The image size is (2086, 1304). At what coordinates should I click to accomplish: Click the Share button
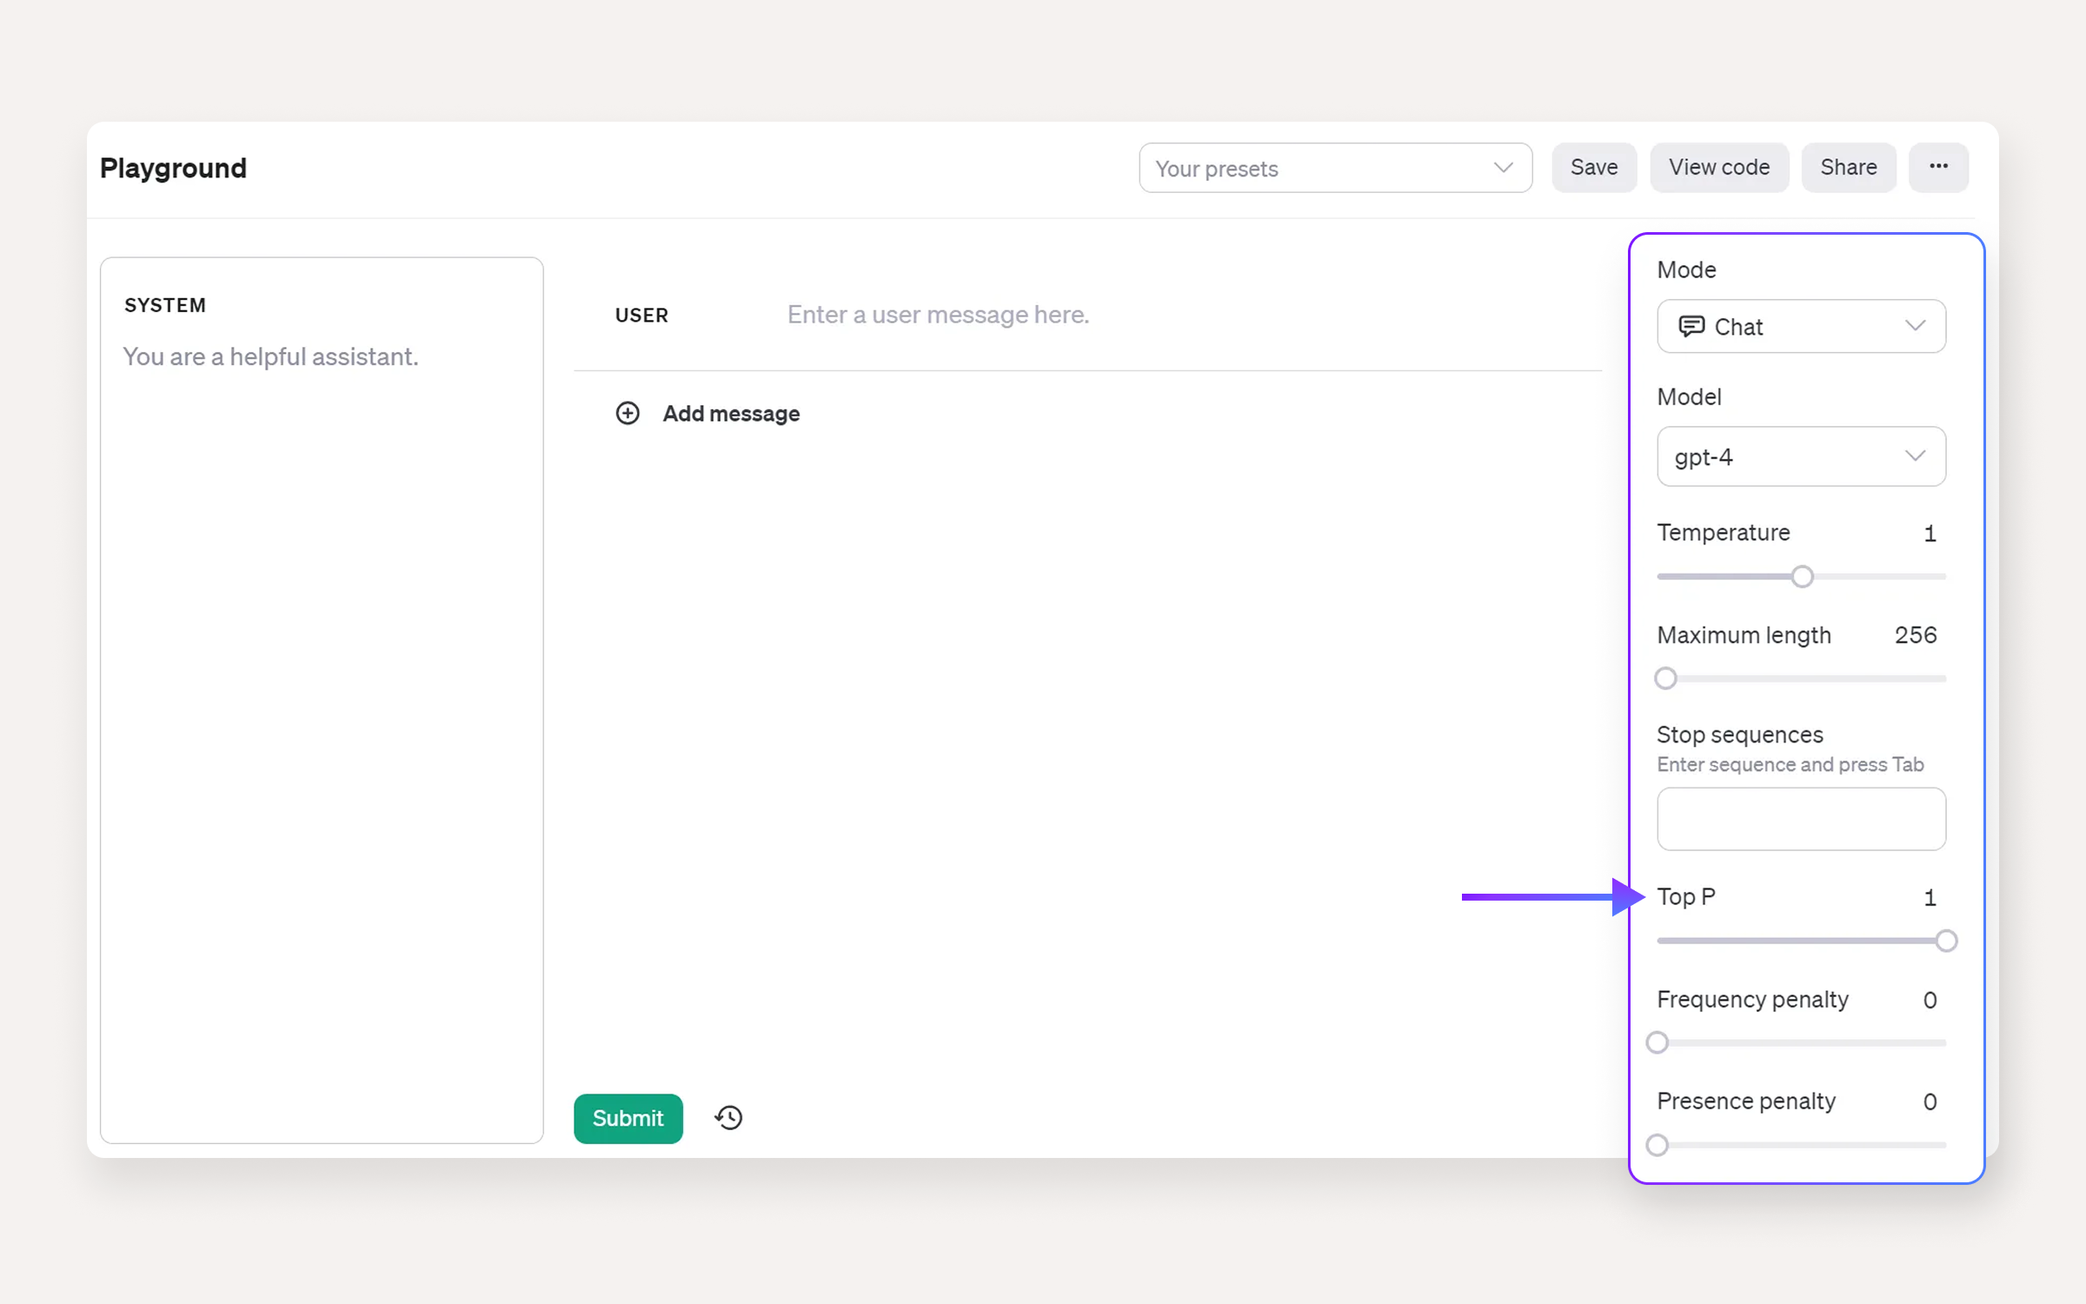[1848, 167]
